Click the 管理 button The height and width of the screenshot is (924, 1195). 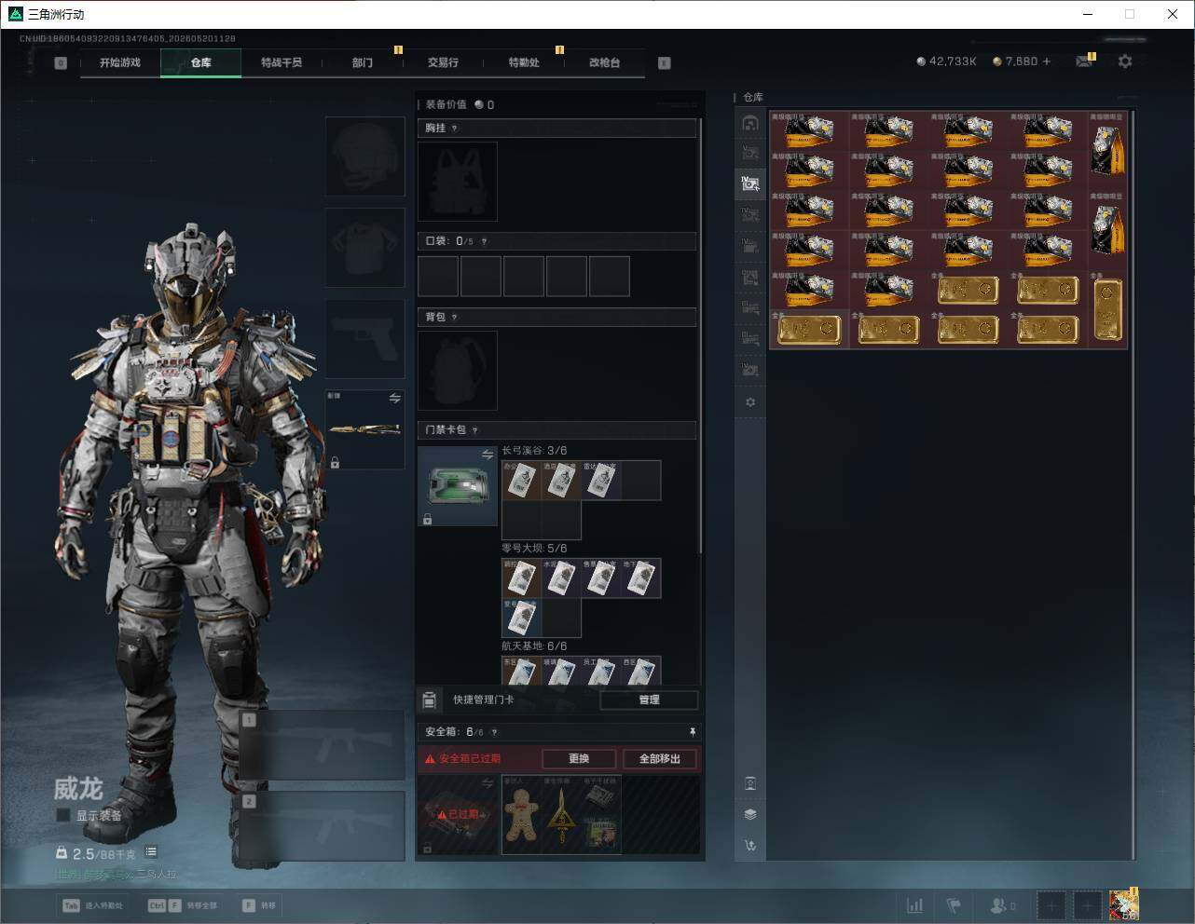click(x=650, y=700)
